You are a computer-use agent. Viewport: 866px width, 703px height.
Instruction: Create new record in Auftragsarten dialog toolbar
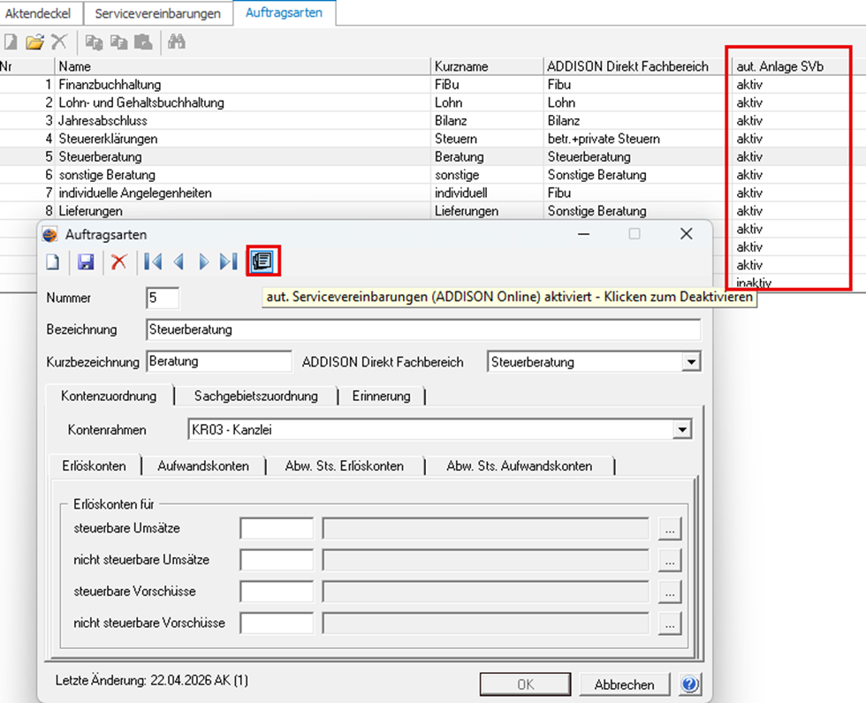click(53, 261)
